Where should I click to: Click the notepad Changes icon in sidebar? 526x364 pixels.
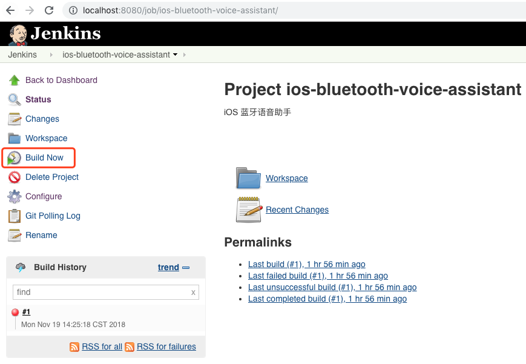point(14,119)
